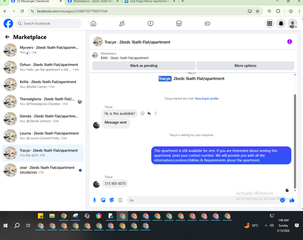Send a voice clip with microphone icon

[95, 200]
